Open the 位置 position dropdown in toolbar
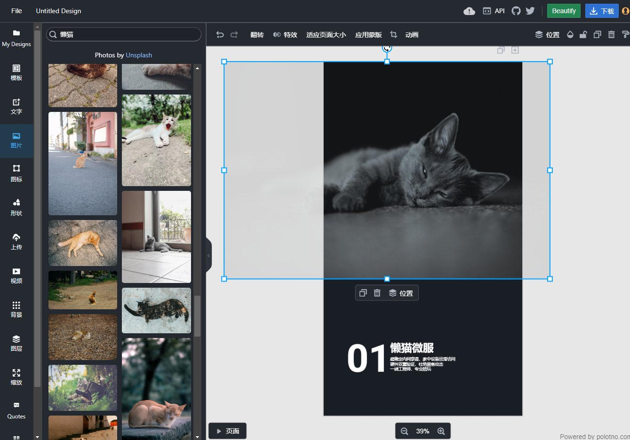This screenshot has height=440, width=630. 548,35
